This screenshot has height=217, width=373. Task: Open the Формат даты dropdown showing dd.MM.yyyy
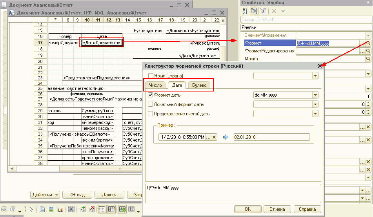[315, 95]
